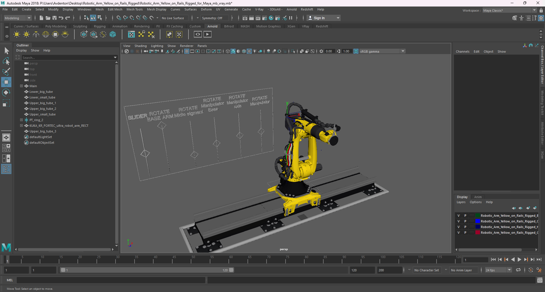Toggle visibility V of the fourth layer
Viewport: 545px width, 292px height.
[x=458, y=233]
